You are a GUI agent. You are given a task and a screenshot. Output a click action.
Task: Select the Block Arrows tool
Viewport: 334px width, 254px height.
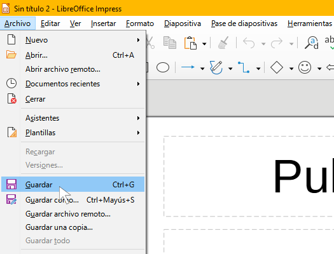330,67
